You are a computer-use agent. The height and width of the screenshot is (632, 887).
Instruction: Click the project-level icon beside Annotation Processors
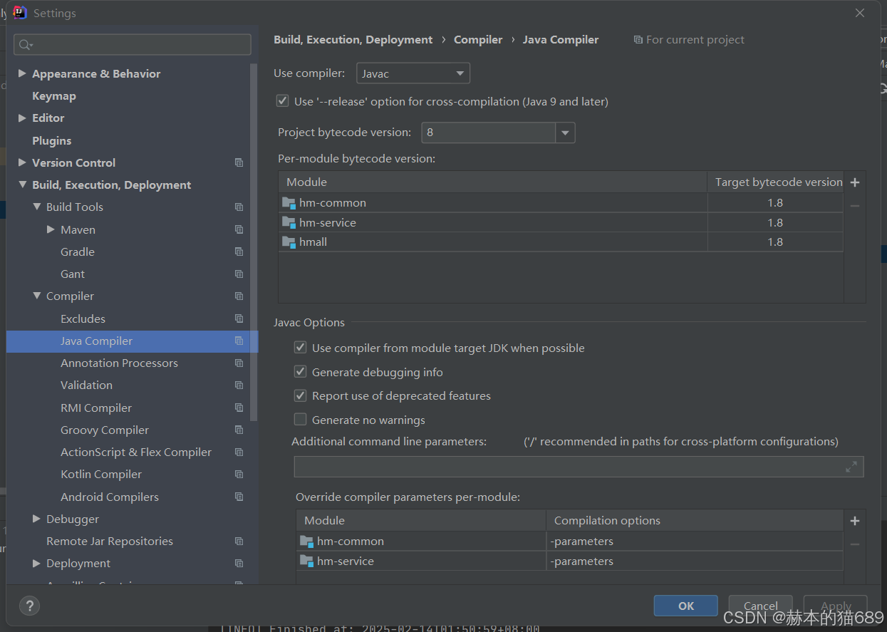point(239,363)
